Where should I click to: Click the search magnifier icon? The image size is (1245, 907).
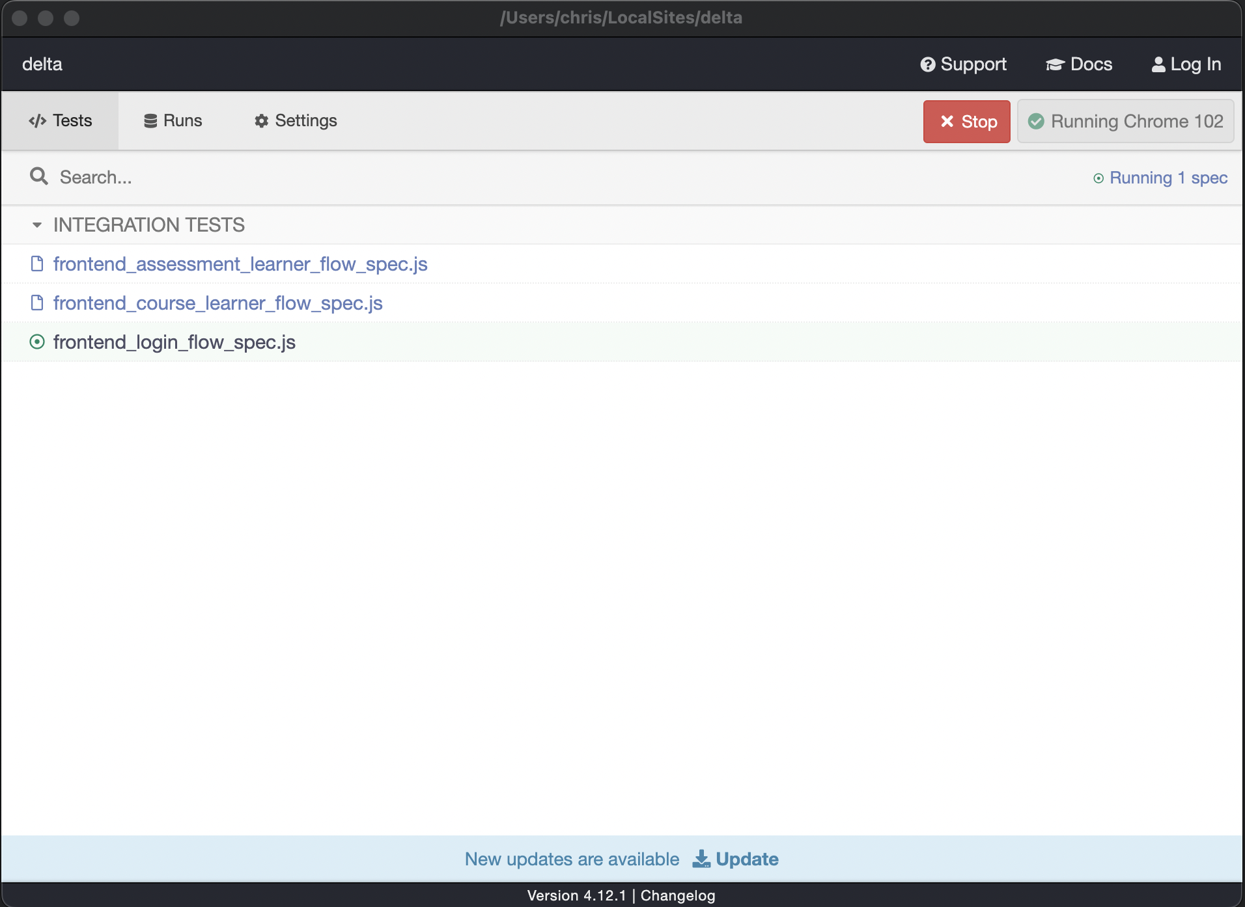coord(39,176)
